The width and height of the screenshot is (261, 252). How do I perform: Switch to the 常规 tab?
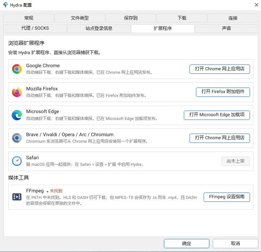pos(29,18)
